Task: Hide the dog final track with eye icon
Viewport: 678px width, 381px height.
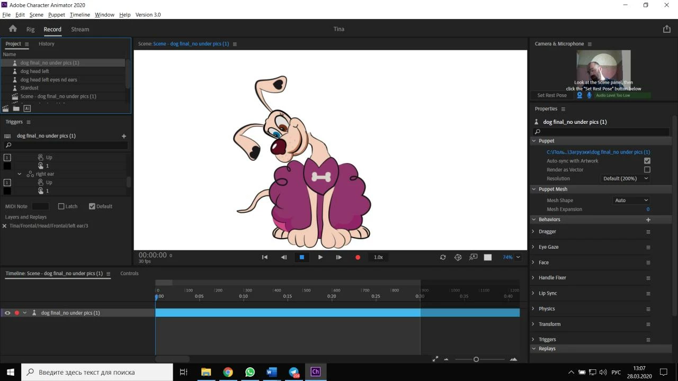Action: click(x=7, y=313)
